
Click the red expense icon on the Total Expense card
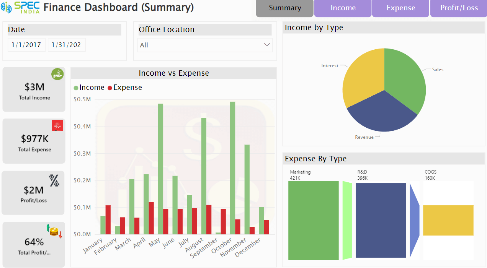pyautogui.click(x=57, y=125)
